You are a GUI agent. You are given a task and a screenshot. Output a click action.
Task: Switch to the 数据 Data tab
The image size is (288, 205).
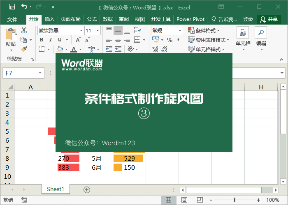[x=108, y=19]
